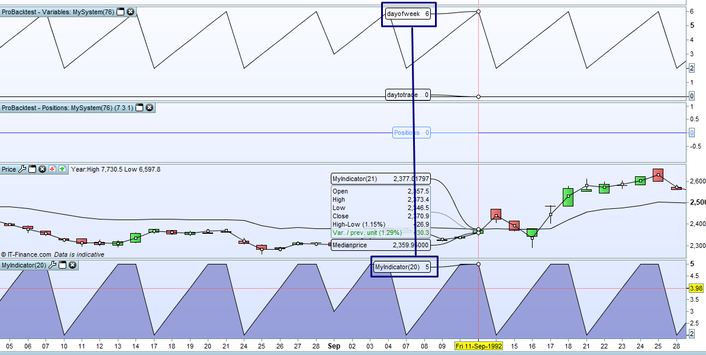The height and width of the screenshot is (355, 706).
Task: Click date 18 after Sep on time axis
Action: tap(568, 347)
